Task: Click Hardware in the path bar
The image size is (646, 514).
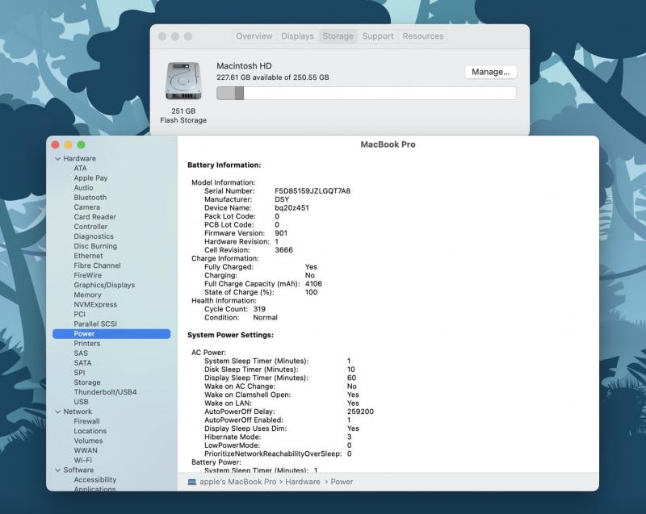Action: pos(302,482)
